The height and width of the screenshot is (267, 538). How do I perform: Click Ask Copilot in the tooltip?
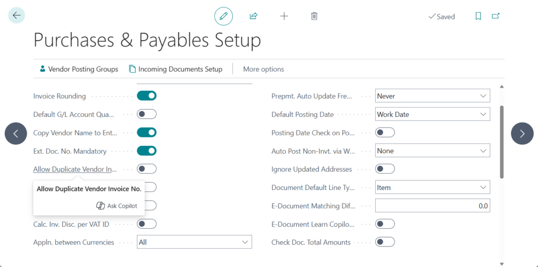tap(117, 206)
